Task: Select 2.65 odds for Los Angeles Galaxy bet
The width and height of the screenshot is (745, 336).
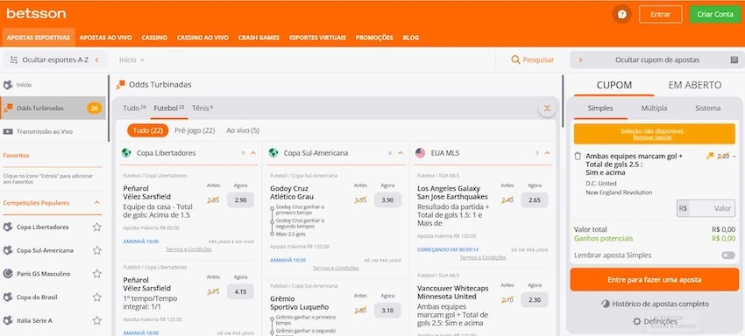Action: [535, 200]
